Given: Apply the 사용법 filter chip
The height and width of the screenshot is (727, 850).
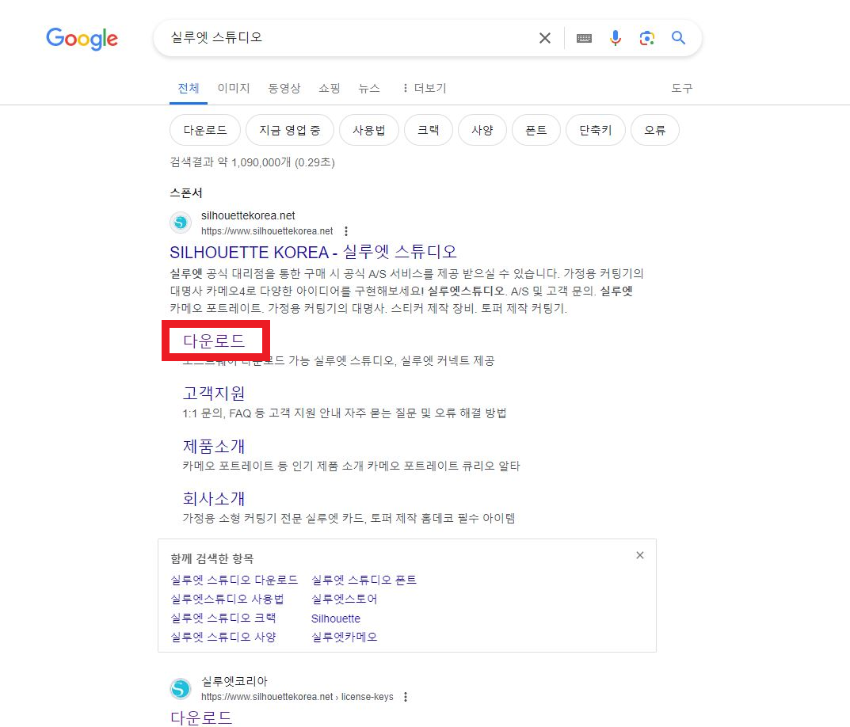Looking at the screenshot, I should 369,130.
